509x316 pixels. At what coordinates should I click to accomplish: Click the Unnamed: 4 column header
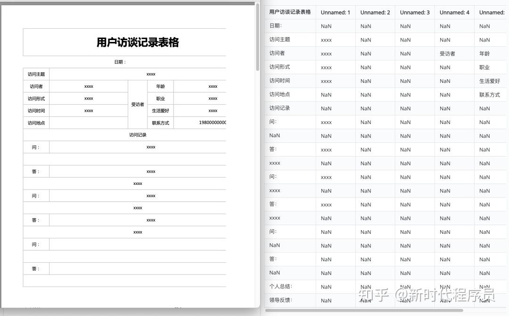point(454,12)
